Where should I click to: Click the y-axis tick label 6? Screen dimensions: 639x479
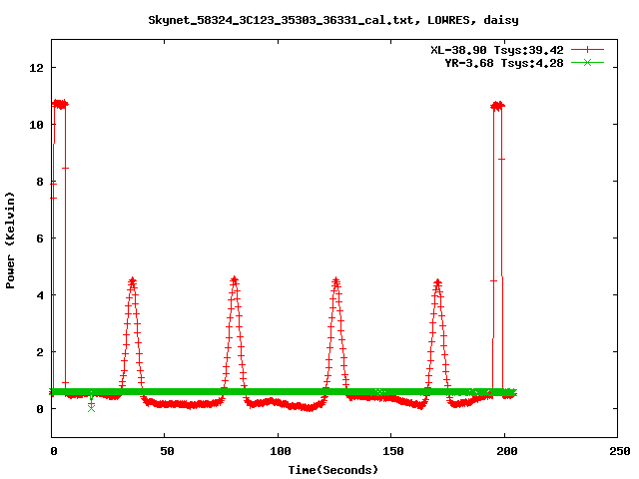40,239
